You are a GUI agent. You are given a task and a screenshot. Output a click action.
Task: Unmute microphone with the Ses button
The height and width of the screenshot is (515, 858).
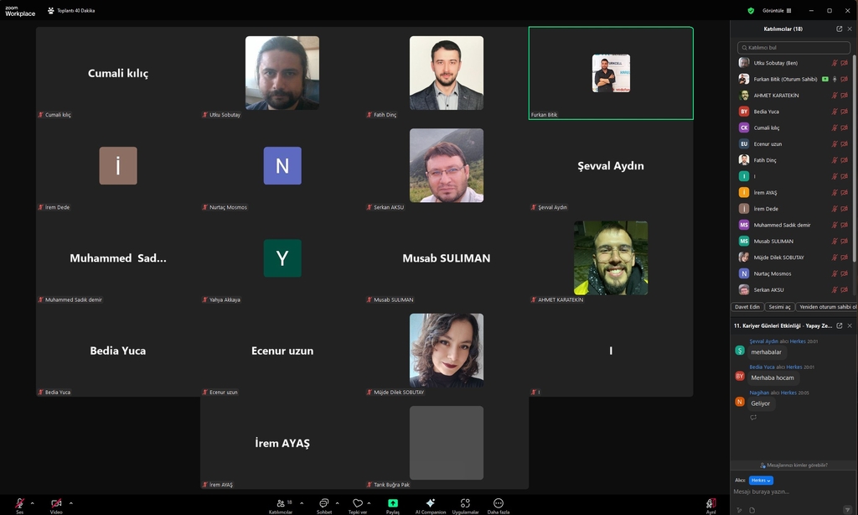[20, 505]
